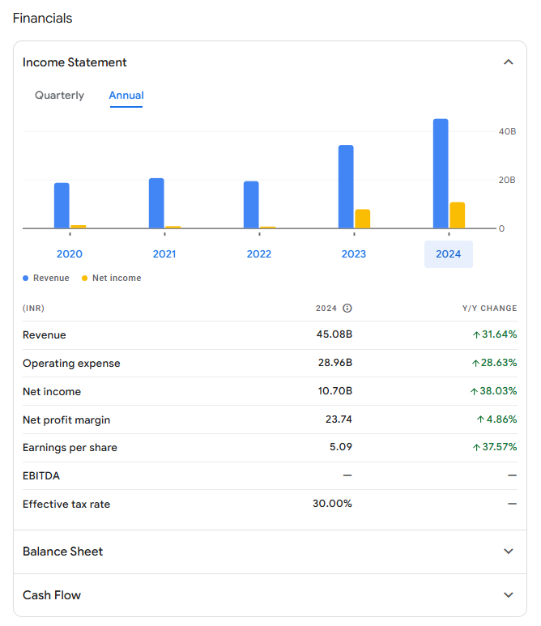The image size is (541, 626).
Task: Click the Net income legend label
Action: pos(117,279)
